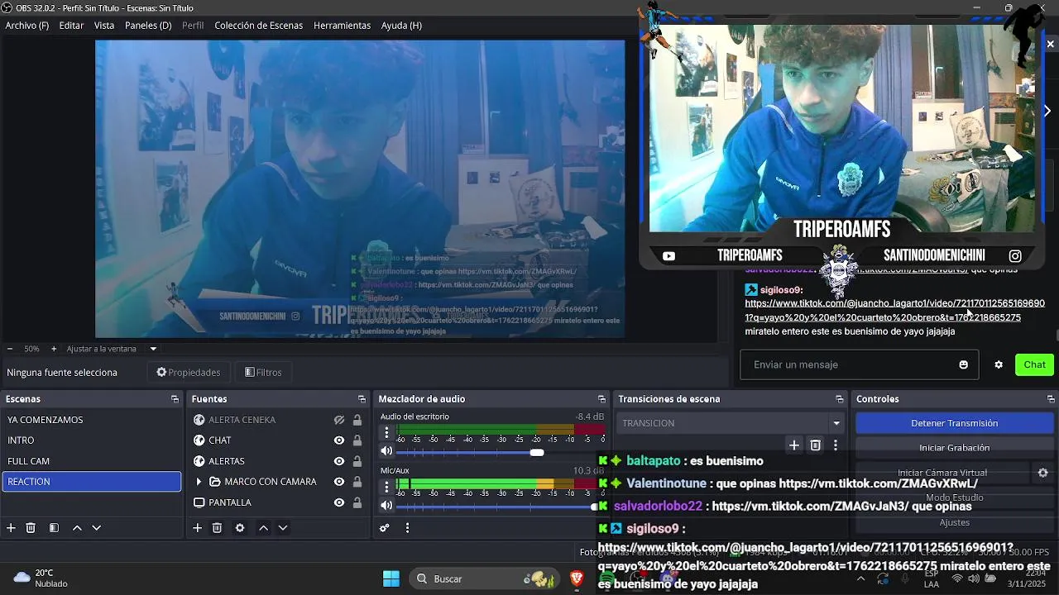Pop out the Escenas dock panel
Image resolution: width=1059 pixels, height=595 pixels.
[x=175, y=399]
